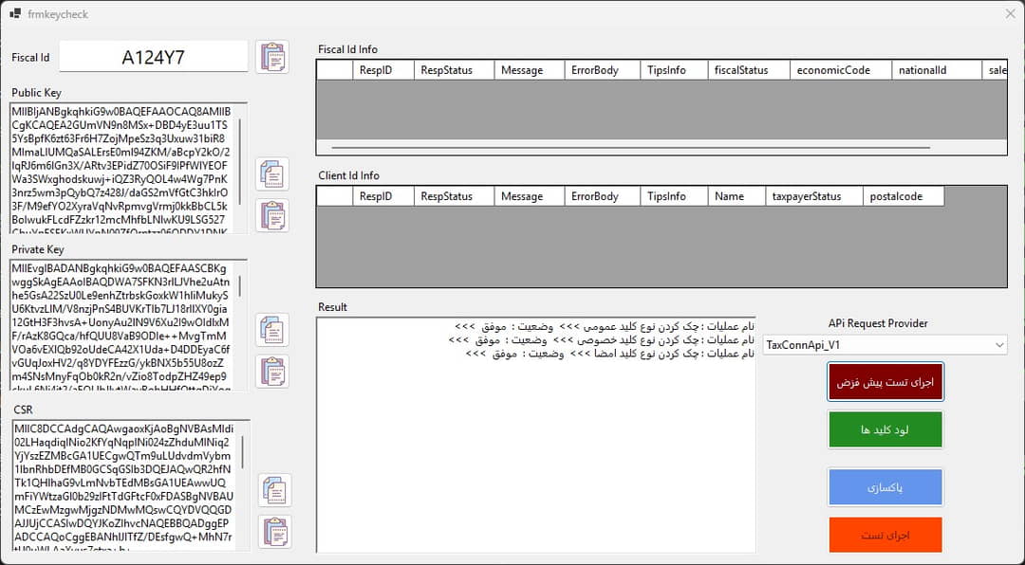The image size is (1025, 565).
Task: Click the copy icon beside CSR box
Action: [x=275, y=490]
